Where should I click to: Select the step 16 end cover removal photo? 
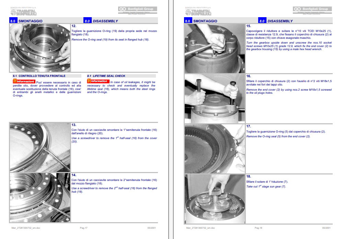[215, 98]
